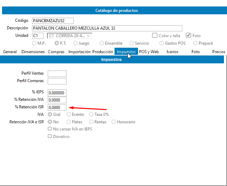Uncheck the Foto checkbox
The height and width of the screenshot is (186, 227).
(x=188, y=35)
